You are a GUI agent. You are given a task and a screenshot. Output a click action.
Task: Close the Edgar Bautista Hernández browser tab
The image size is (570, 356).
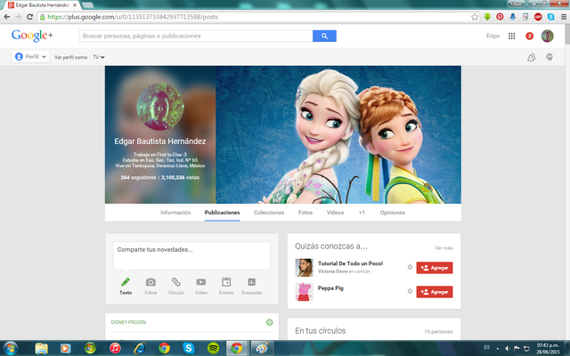[75, 5]
